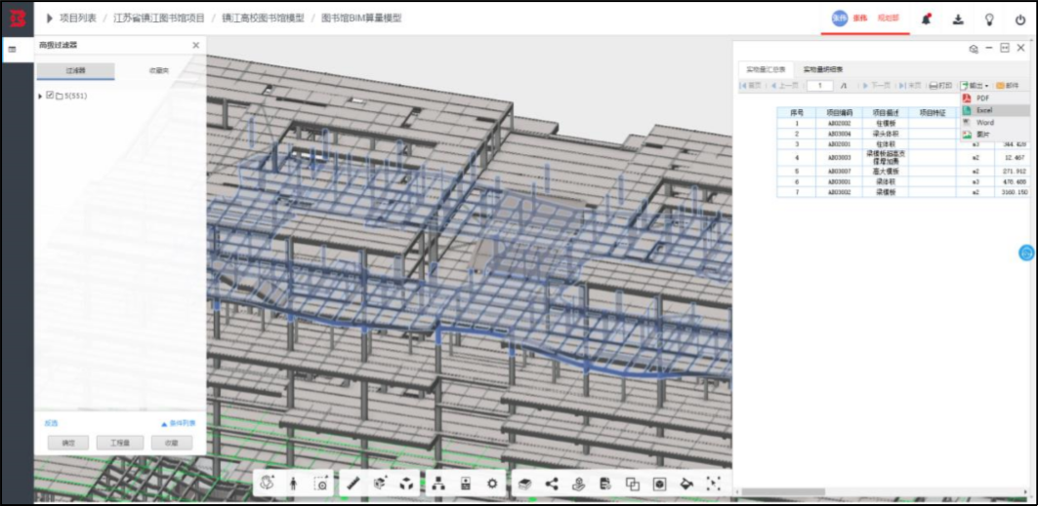Click the overlapping squares compare icon
Screen dimensions: 1038x506
point(632,485)
